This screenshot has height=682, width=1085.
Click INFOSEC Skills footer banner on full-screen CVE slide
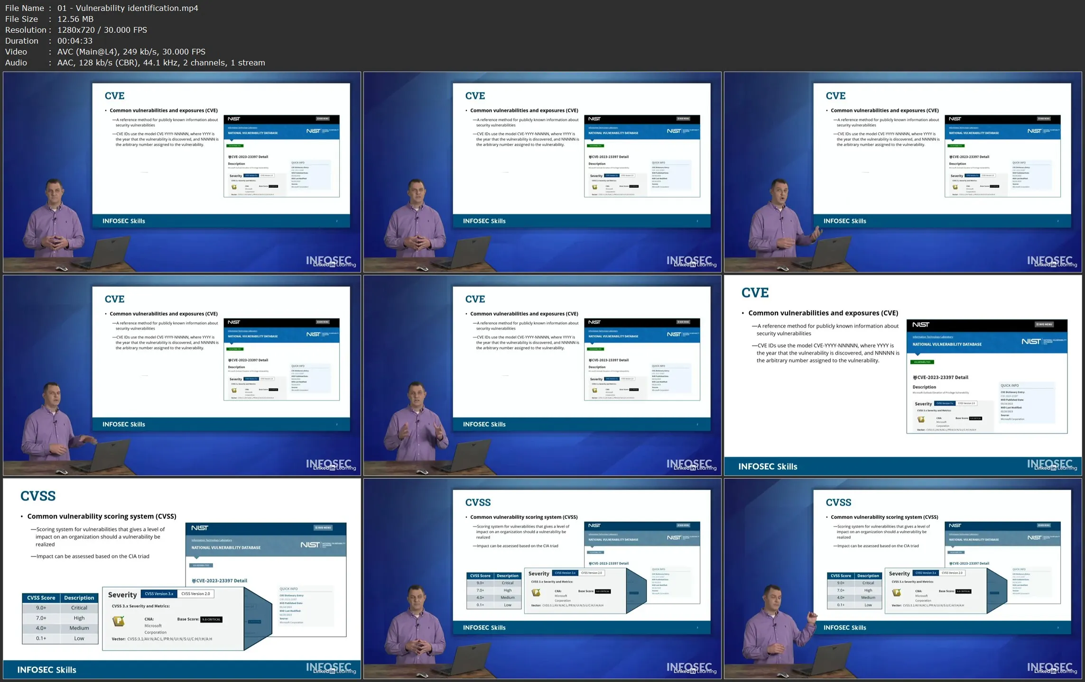click(x=768, y=466)
